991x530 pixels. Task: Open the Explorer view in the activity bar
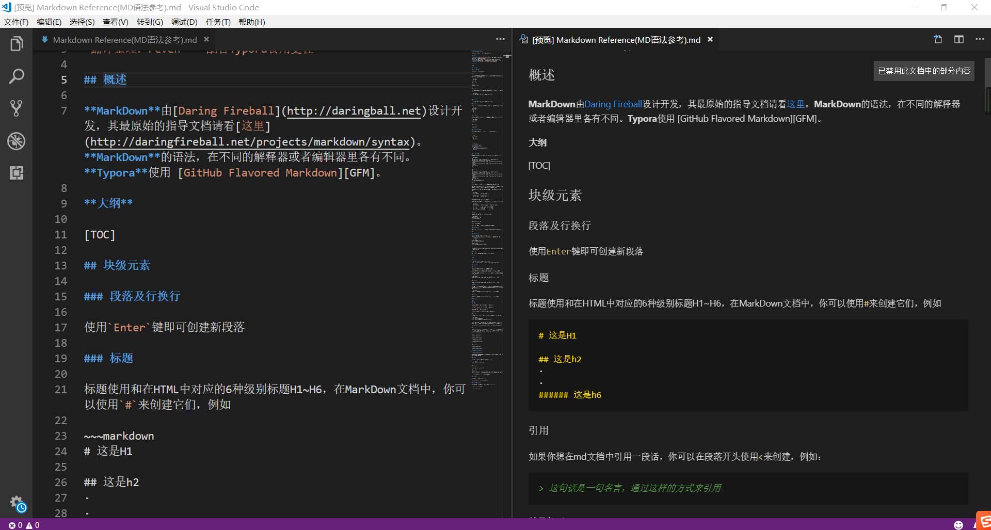(x=17, y=44)
